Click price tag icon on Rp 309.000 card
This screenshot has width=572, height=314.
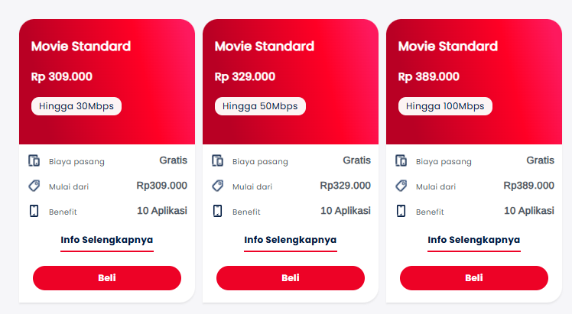click(34, 186)
